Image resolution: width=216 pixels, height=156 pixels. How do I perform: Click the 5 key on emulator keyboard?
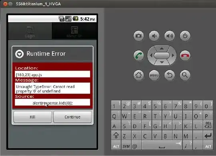(157, 105)
